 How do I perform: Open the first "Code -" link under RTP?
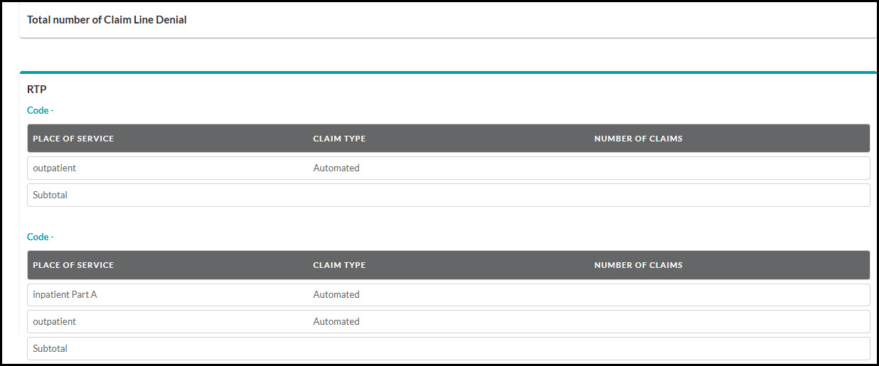coord(40,110)
